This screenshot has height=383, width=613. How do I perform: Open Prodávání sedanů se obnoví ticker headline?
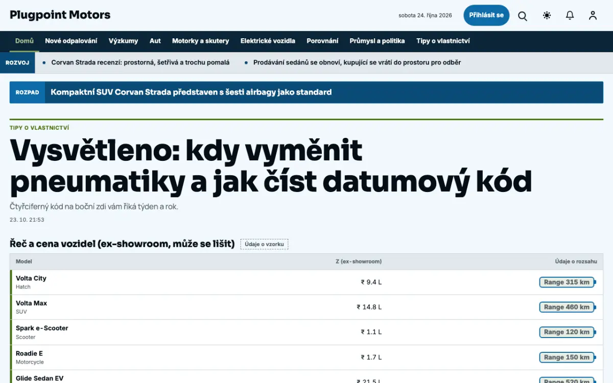coord(357,62)
